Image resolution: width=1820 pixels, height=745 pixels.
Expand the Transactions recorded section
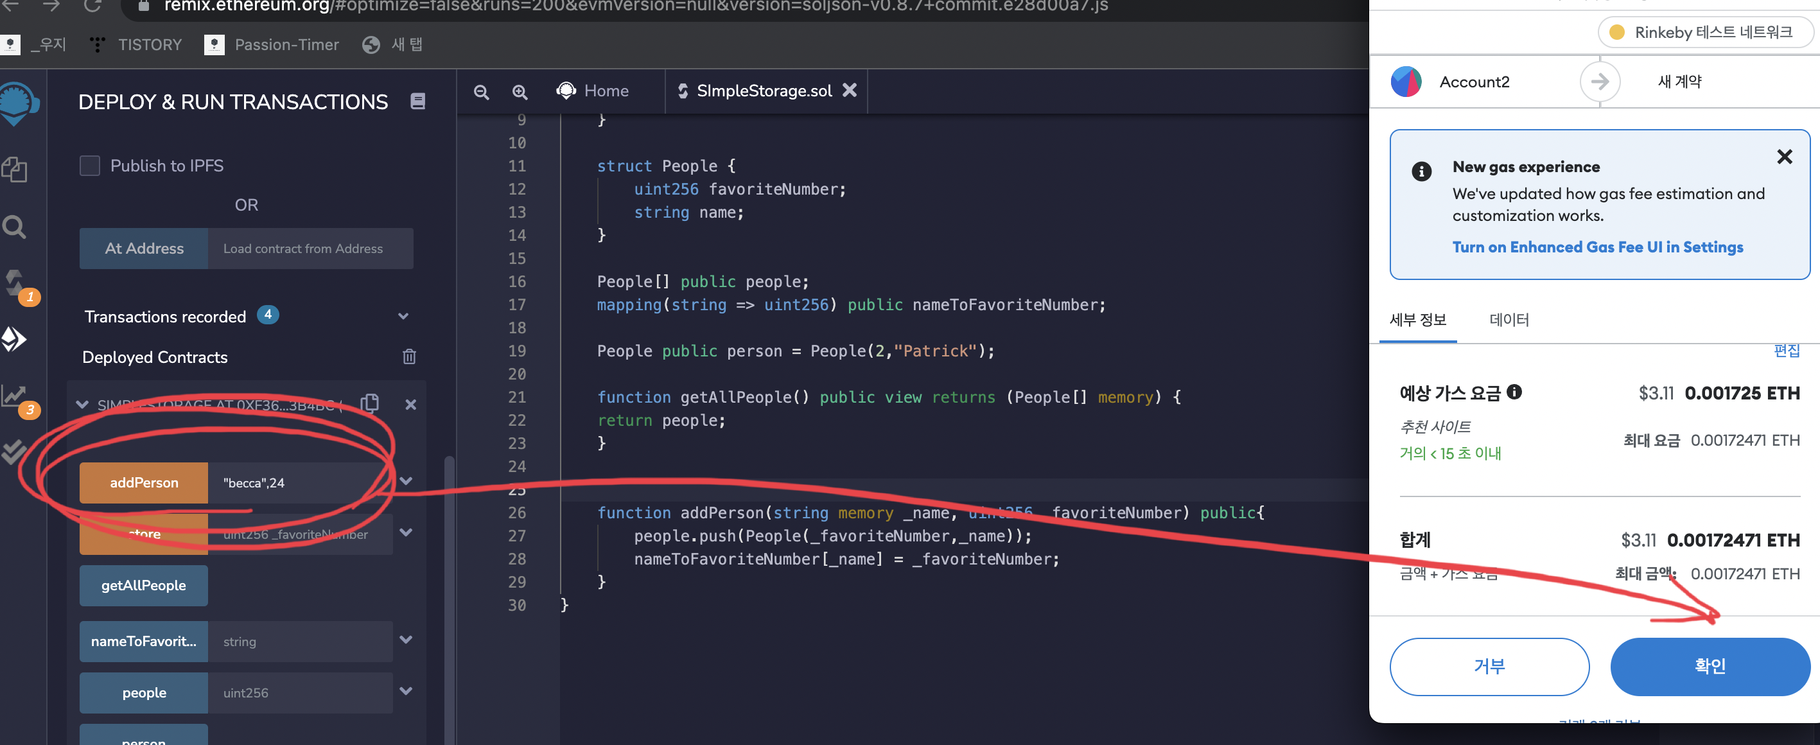(x=403, y=317)
